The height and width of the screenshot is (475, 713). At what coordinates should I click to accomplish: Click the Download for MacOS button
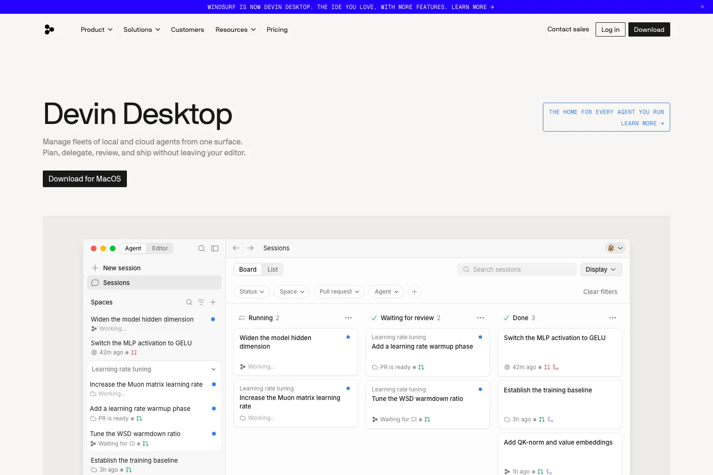(85, 179)
